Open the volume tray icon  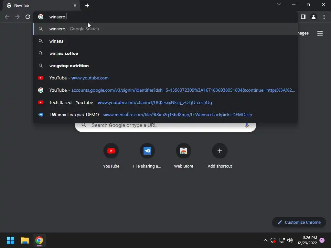point(290,240)
